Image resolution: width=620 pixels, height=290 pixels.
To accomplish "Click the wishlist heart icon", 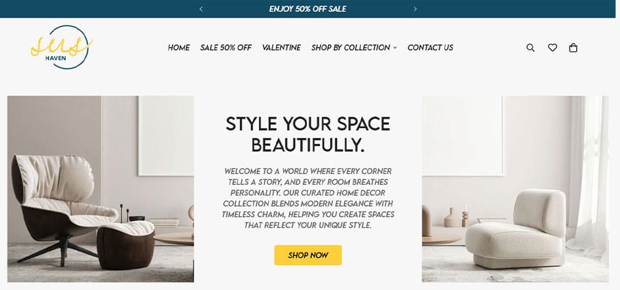I will coord(552,48).
